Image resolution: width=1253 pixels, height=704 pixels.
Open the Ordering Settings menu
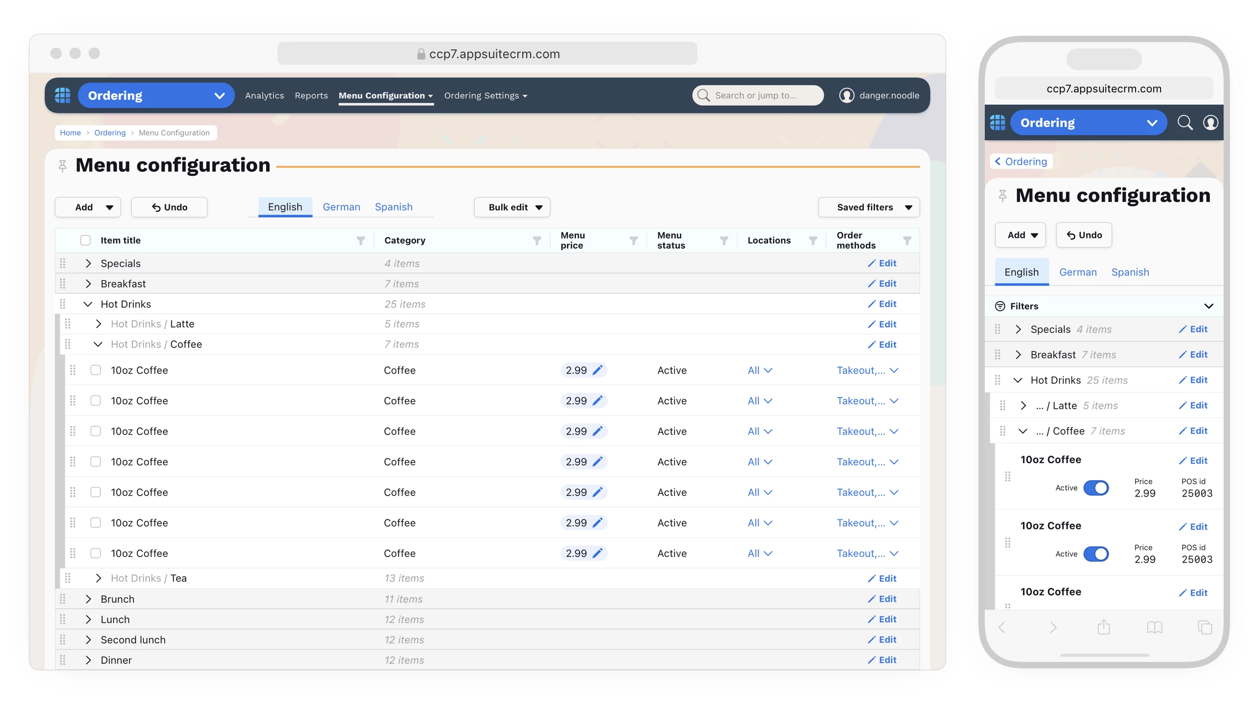[x=485, y=96]
